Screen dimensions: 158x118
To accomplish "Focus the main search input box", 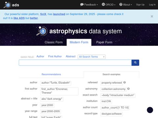I will tap(75, 63).
